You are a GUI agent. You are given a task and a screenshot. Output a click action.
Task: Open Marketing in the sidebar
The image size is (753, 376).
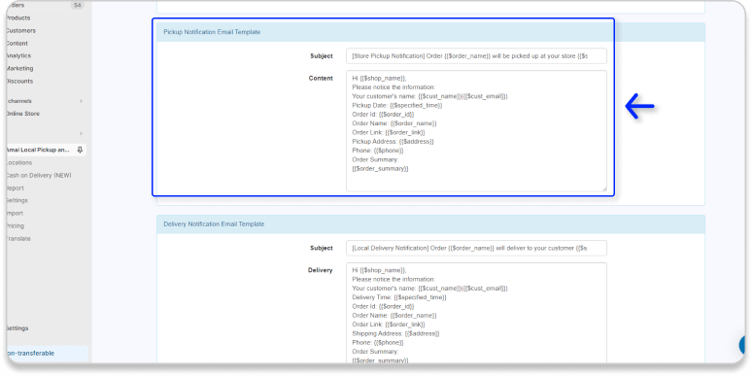19,68
